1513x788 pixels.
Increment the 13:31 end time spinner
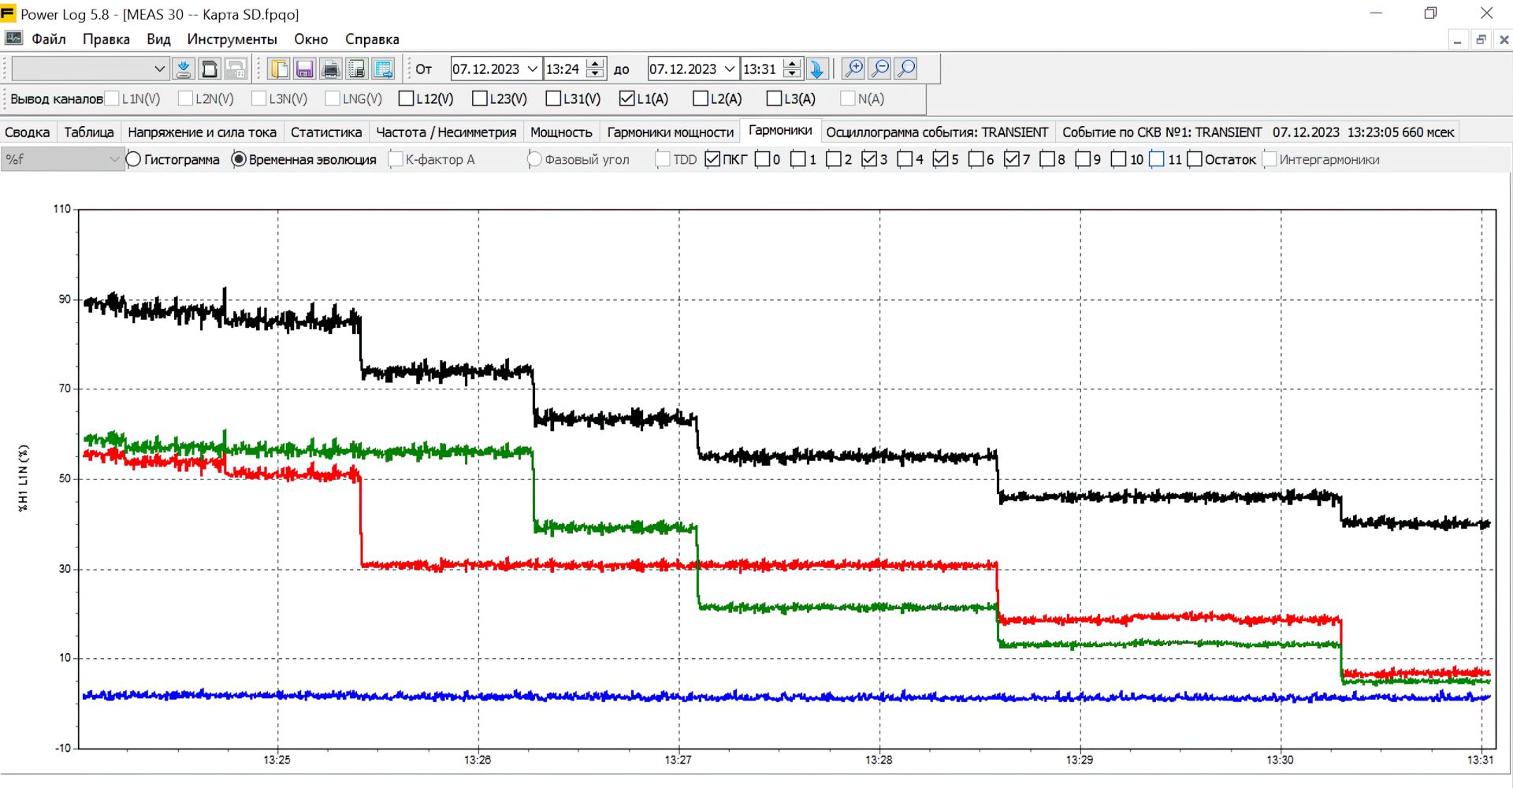pyautogui.click(x=793, y=64)
